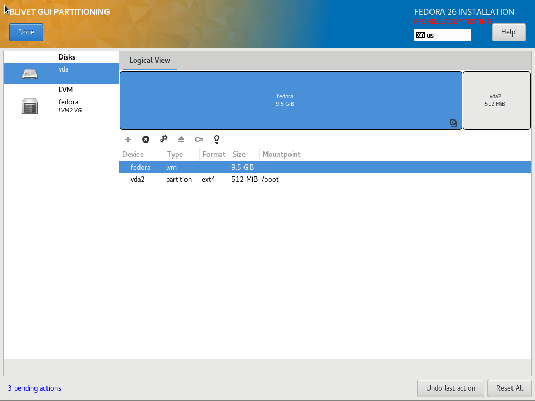535x401 pixels.
Task: Click the Type column header
Action: [181, 154]
